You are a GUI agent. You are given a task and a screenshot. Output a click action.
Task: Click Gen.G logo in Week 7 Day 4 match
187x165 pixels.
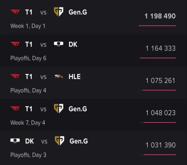pos(58,108)
